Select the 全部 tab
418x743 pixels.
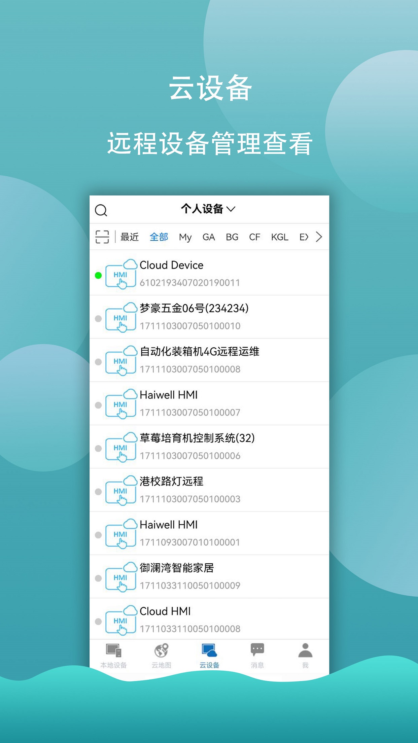point(159,237)
